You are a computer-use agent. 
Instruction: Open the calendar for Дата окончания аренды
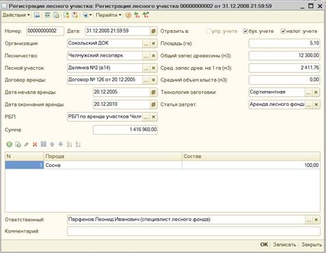tap(153, 105)
